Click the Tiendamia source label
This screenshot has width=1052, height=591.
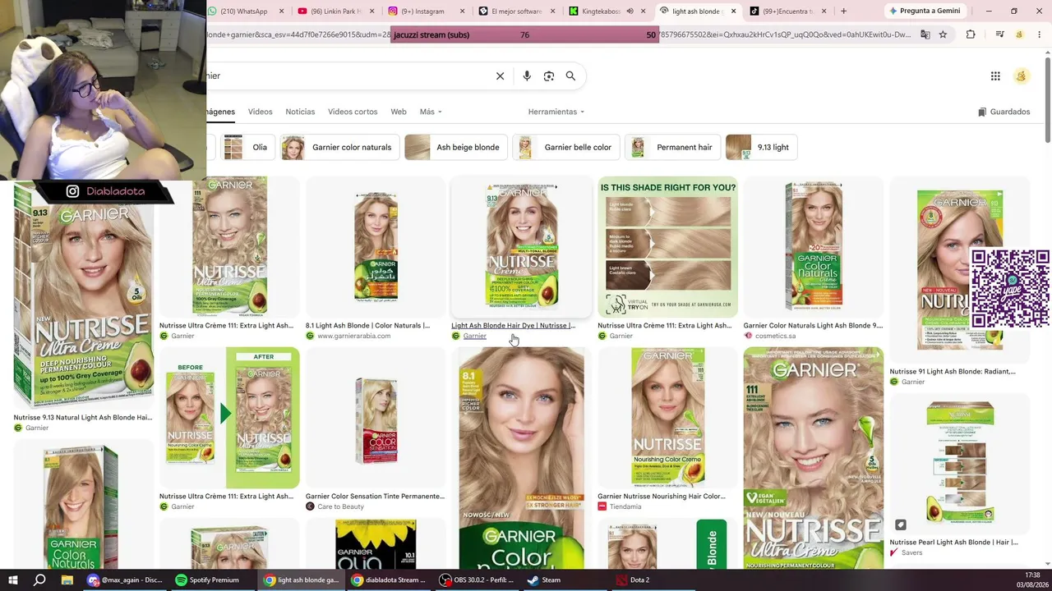pos(625,506)
